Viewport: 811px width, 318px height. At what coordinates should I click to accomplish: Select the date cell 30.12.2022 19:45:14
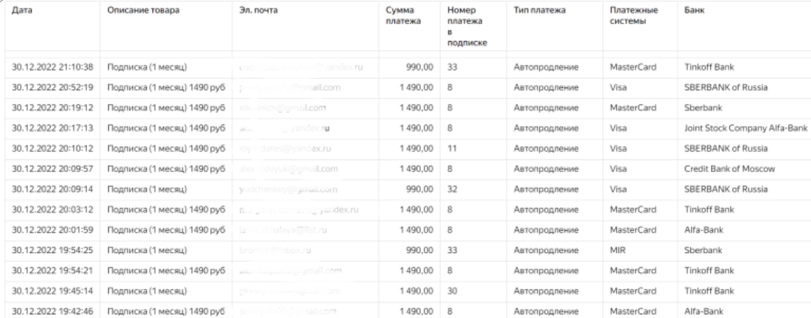coord(53,291)
